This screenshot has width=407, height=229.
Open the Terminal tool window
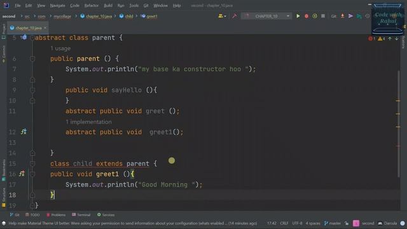coord(81,215)
